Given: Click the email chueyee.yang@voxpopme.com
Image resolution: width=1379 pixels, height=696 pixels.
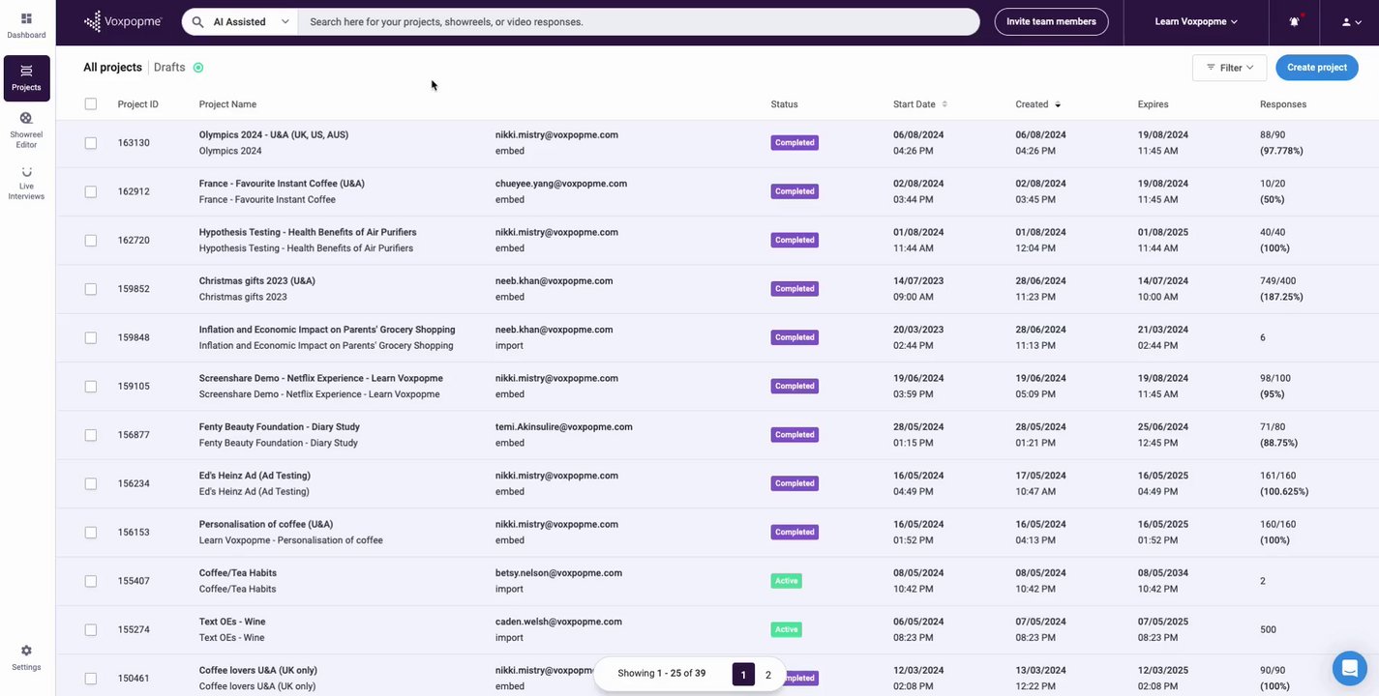Looking at the screenshot, I should pos(561,184).
